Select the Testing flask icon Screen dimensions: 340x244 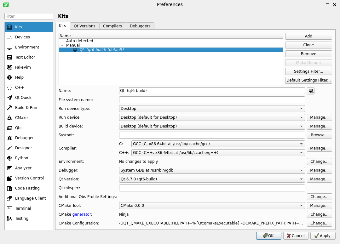coord(9,218)
